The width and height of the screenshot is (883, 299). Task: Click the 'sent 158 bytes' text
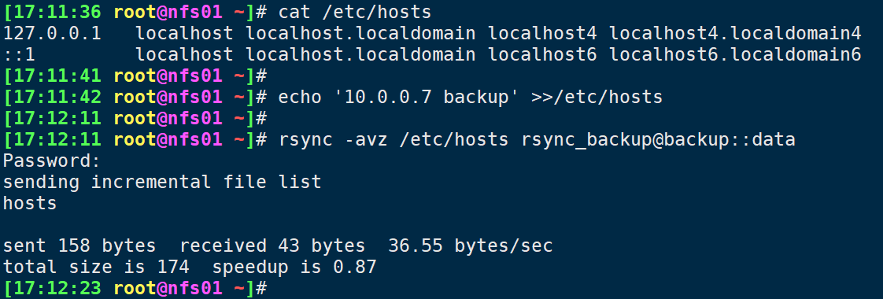pyautogui.click(x=79, y=246)
